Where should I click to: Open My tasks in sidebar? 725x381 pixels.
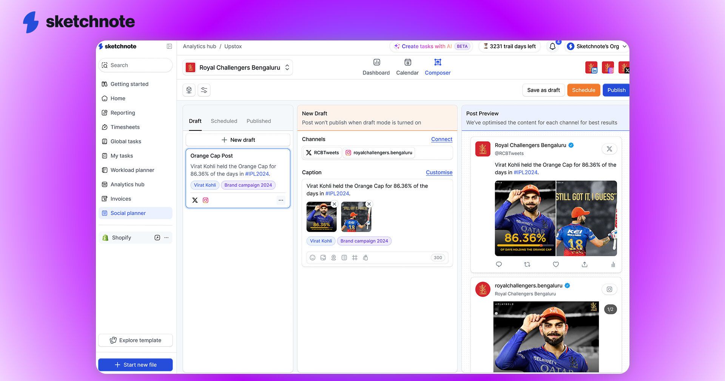pyautogui.click(x=136, y=156)
